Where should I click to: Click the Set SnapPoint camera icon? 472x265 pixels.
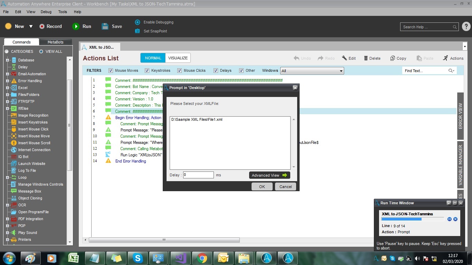[x=138, y=31]
